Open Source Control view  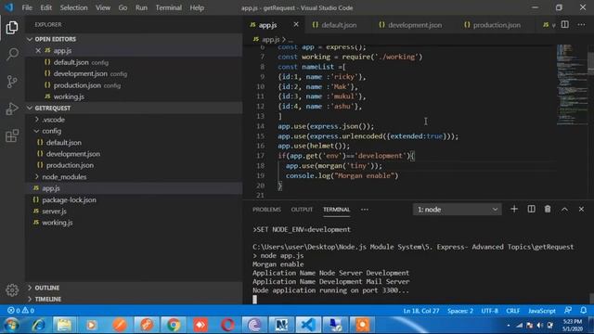[12, 82]
